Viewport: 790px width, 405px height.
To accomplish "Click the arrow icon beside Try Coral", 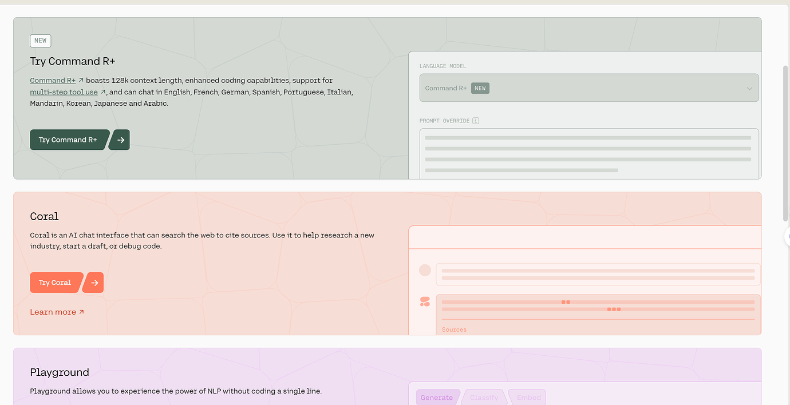I will [x=94, y=283].
